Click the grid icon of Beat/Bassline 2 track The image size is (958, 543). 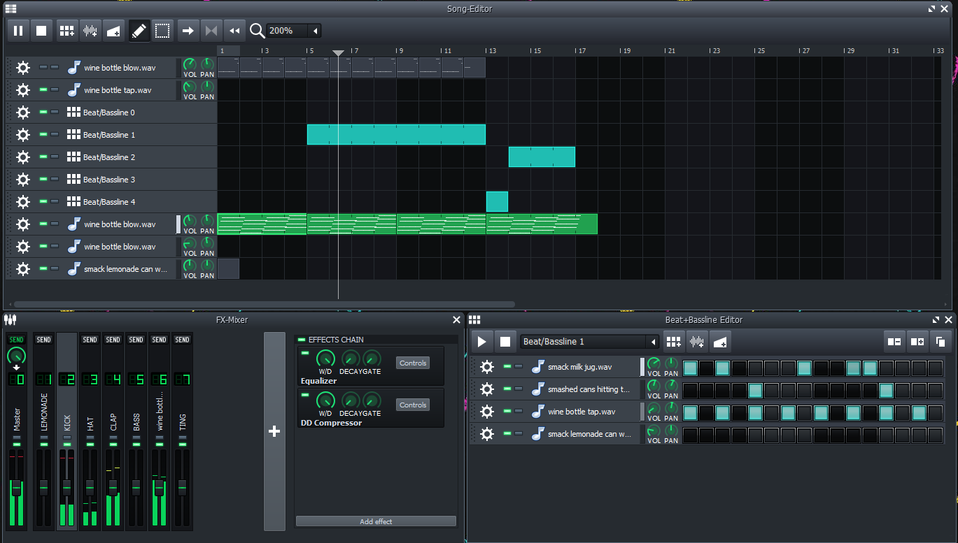click(73, 157)
